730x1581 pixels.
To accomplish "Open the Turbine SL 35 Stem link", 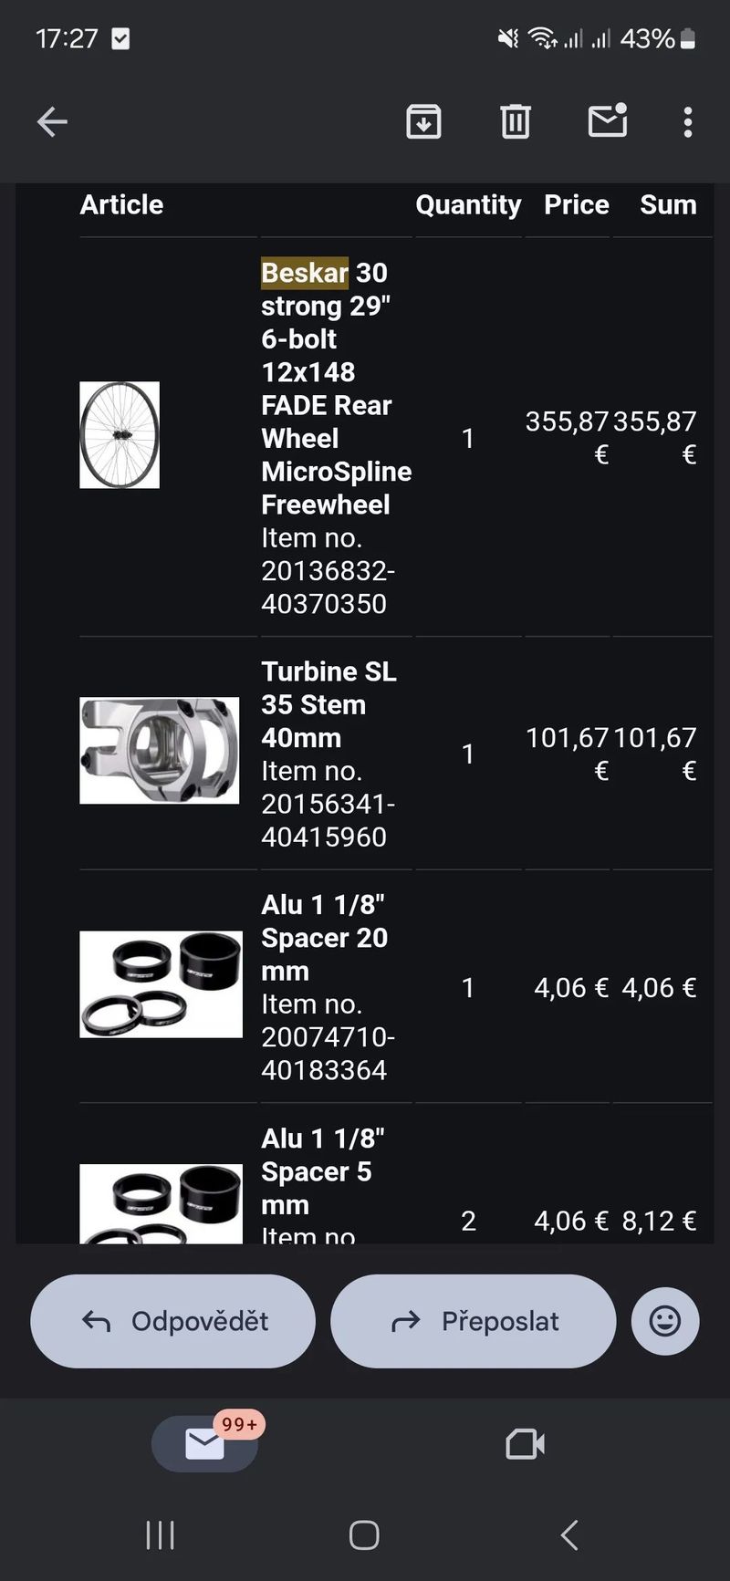I will pyautogui.click(x=328, y=704).
